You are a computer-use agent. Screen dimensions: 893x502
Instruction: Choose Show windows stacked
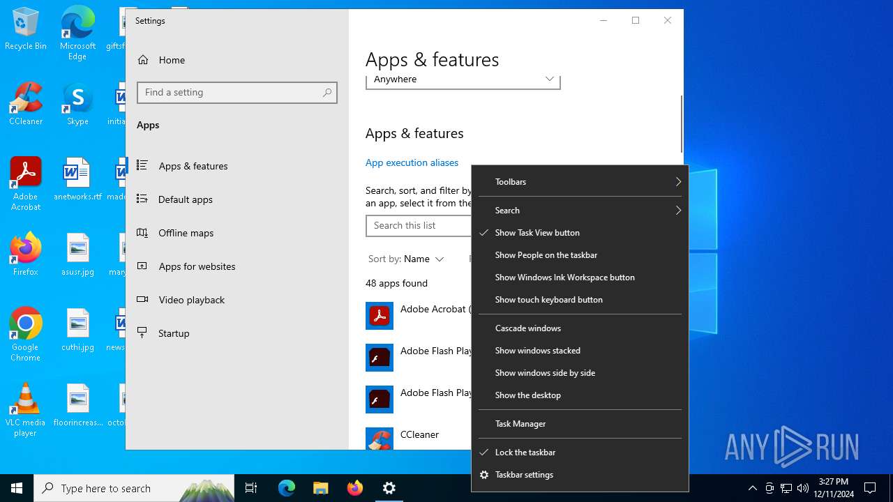580,351
